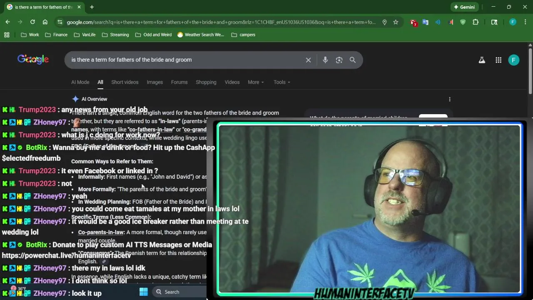Image resolution: width=533 pixels, height=300 pixels.
Task: Open the Google account avatar F
Action: 514,60
